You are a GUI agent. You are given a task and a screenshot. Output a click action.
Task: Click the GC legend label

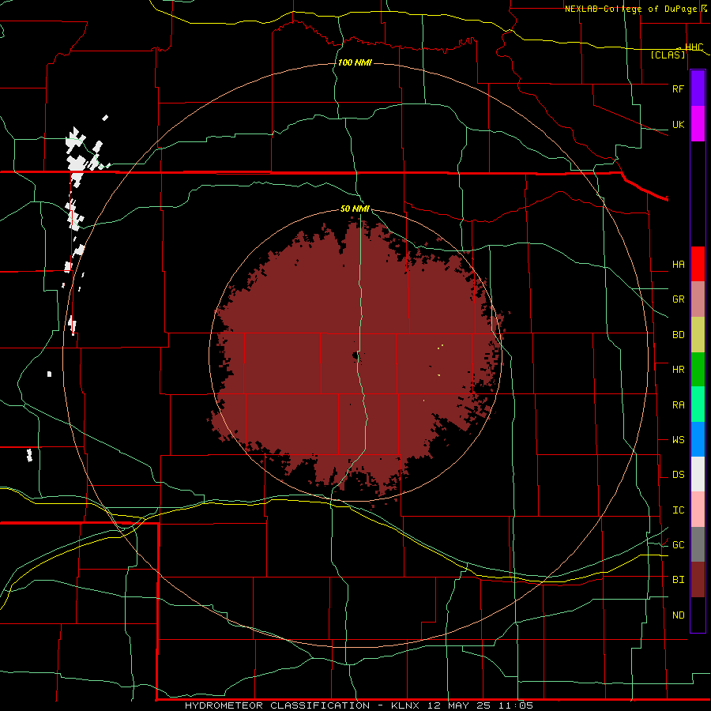pos(678,545)
